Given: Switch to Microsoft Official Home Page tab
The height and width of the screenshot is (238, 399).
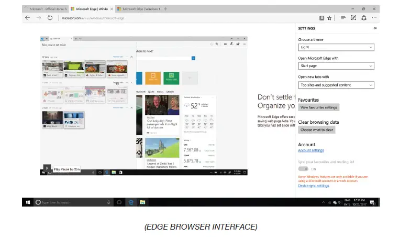Looking at the screenshot, I should (46, 9).
